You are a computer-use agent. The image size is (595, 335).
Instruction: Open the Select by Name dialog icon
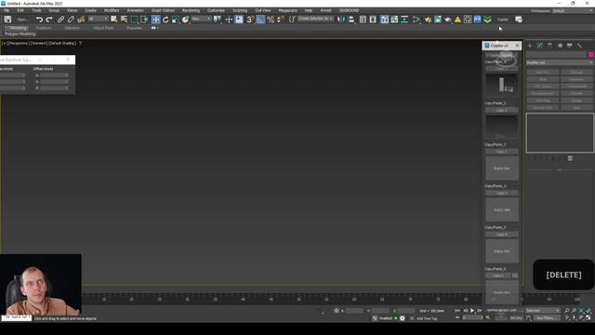point(124,20)
